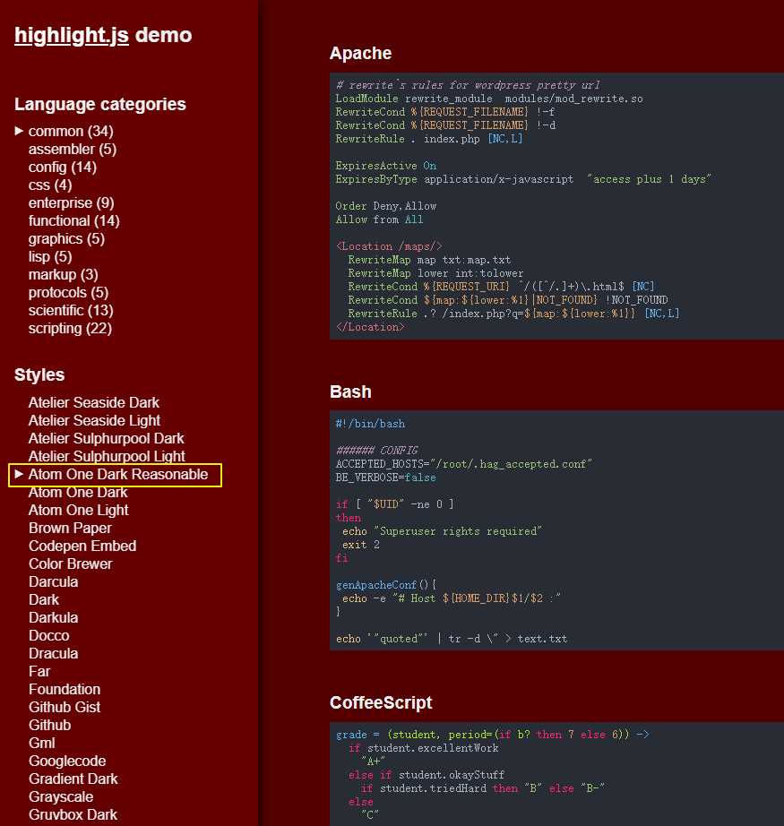
Task: Apply the Codepen Embed style
Action: click(82, 546)
